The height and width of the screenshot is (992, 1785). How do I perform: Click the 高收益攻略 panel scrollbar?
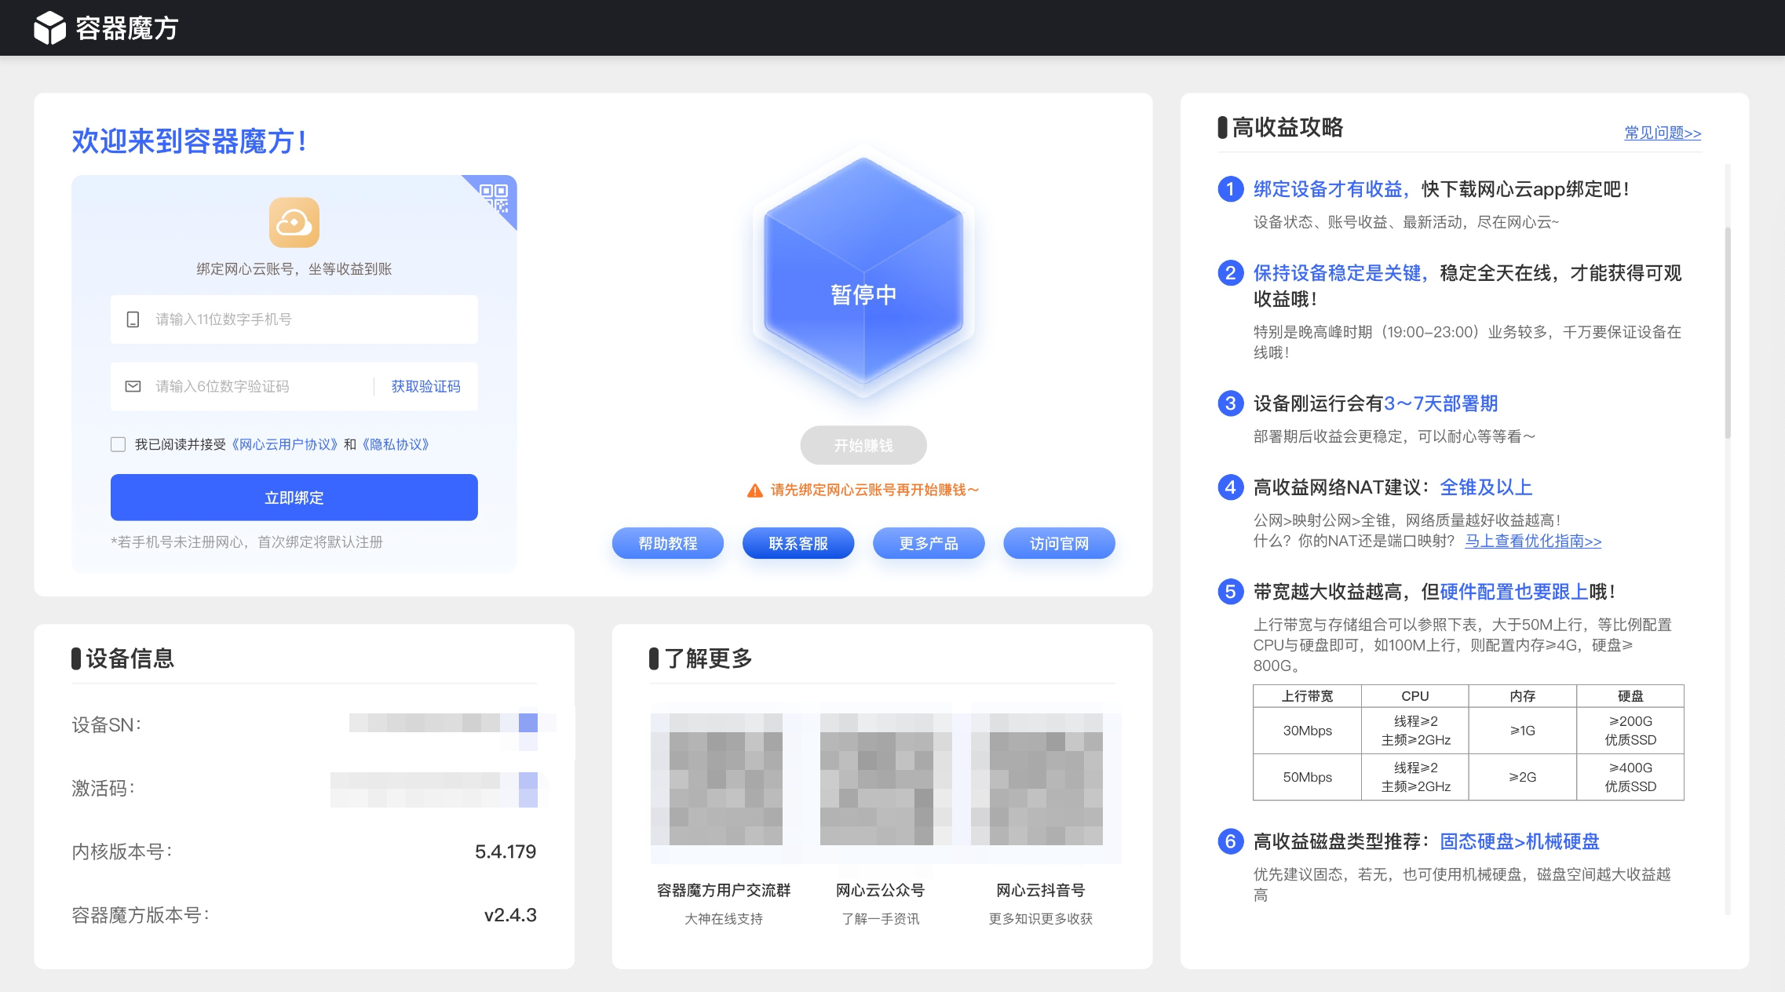(1728, 332)
